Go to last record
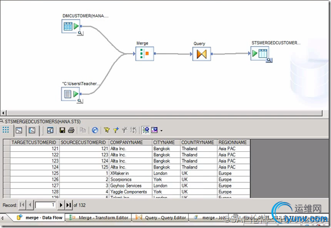 tap(69, 205)
